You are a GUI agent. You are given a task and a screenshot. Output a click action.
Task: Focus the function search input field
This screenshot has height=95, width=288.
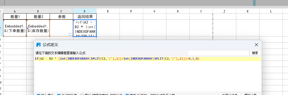tap(218, 53)
